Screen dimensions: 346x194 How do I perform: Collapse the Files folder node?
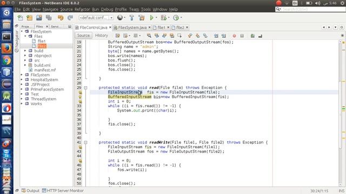[25, 36]
